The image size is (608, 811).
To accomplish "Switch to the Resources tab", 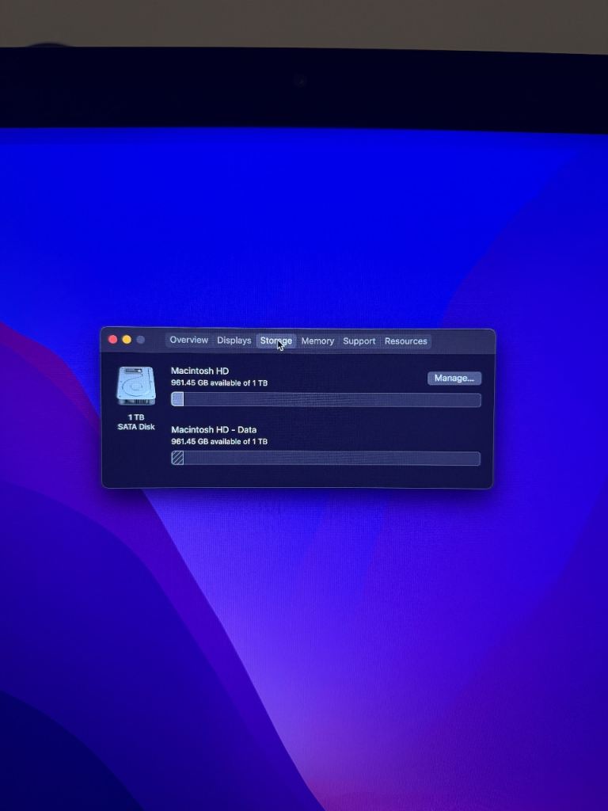I will pyautogui.click(x=406, y=341).
